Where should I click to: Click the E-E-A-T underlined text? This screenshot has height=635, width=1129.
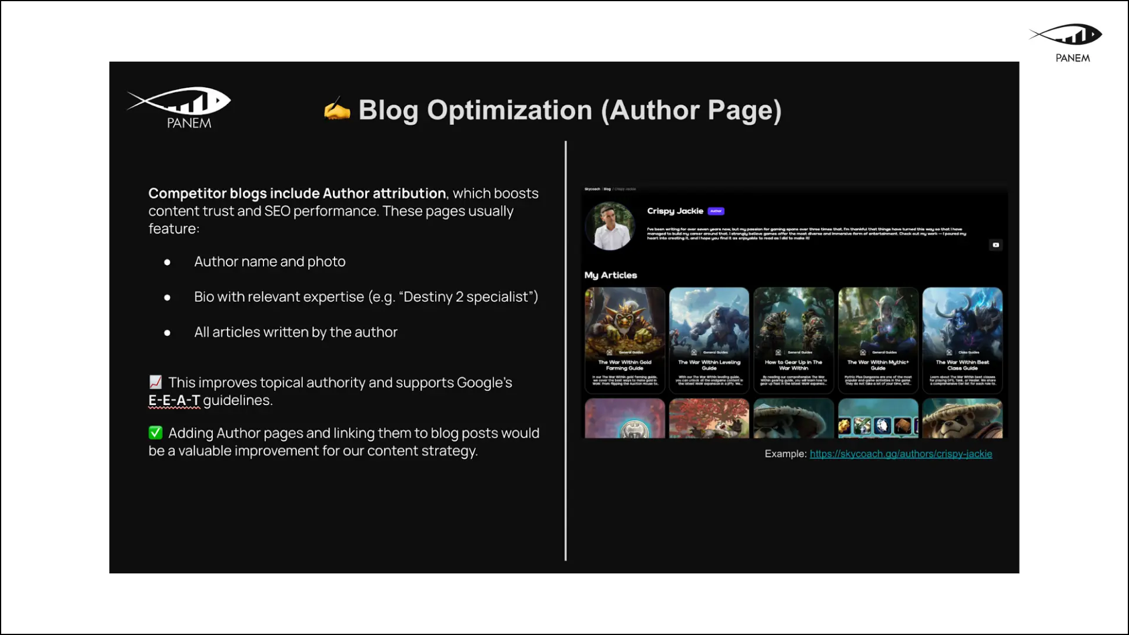point(174,400)
